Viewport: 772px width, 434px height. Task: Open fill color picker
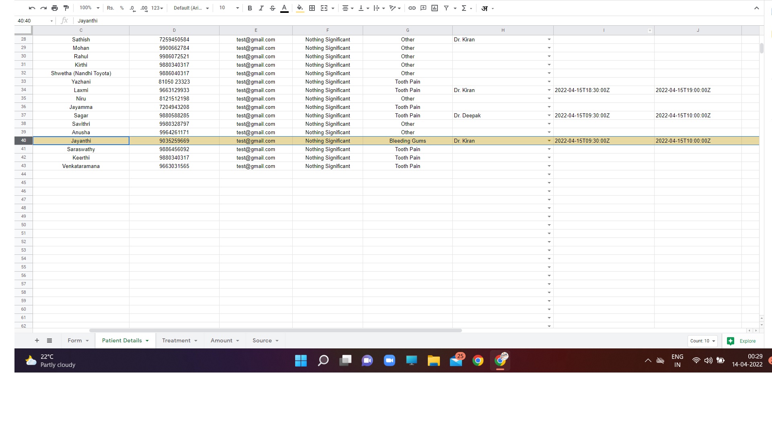pos(300,8)
